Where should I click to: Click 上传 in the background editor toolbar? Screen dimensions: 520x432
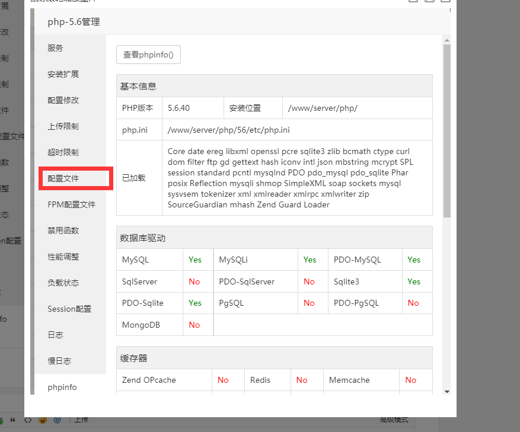[x=81, y=420]
